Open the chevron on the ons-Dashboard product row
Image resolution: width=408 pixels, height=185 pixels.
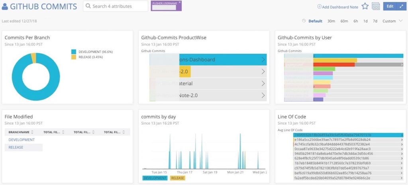tap(263, 60)
